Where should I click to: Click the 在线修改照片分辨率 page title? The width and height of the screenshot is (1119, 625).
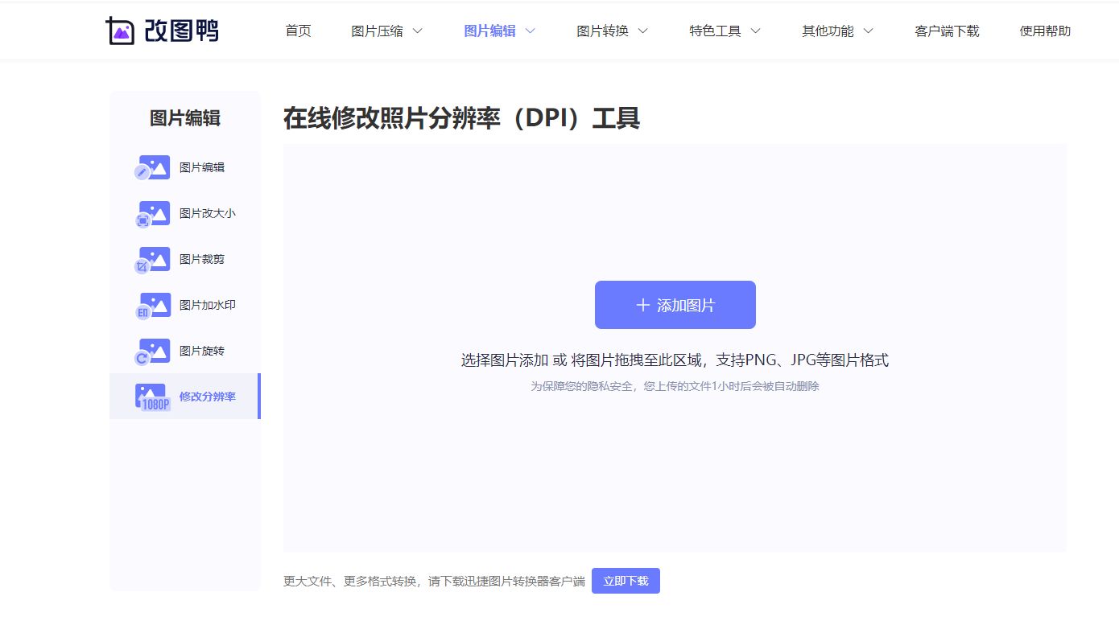pos(461,118)
